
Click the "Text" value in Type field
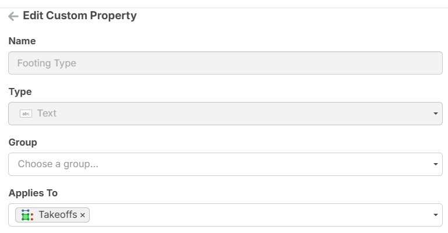point(47,114)
